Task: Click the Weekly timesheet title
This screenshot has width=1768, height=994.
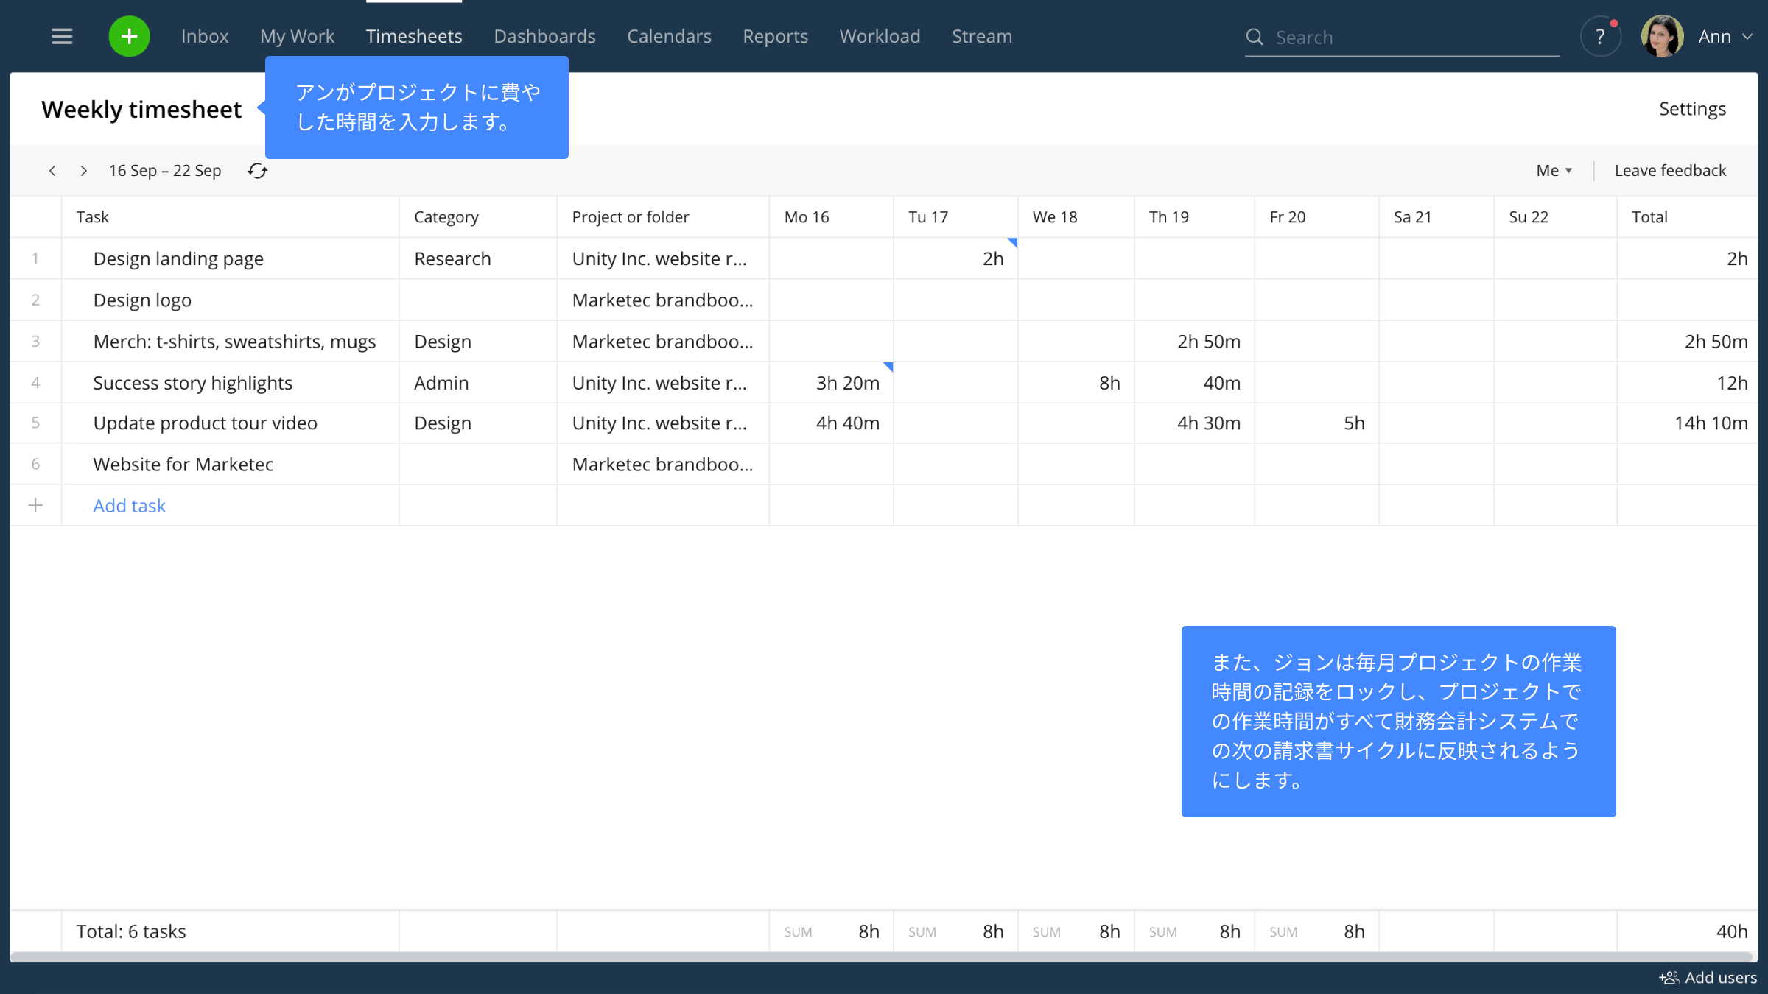Action: [x=141, y=110]
